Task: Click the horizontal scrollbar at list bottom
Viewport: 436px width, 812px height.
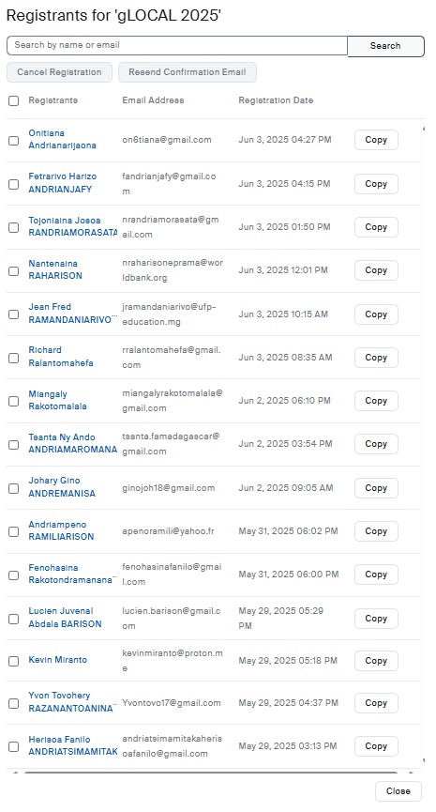Action: pos(211,773)
